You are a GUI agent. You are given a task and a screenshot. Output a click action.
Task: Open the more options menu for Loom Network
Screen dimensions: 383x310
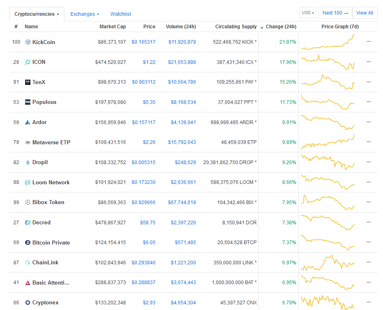368,182
